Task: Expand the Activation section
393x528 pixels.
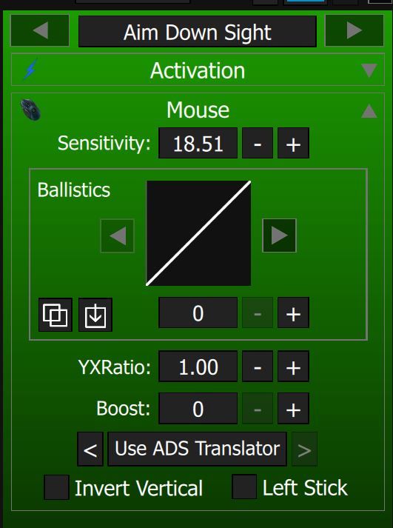Action: 369,70
